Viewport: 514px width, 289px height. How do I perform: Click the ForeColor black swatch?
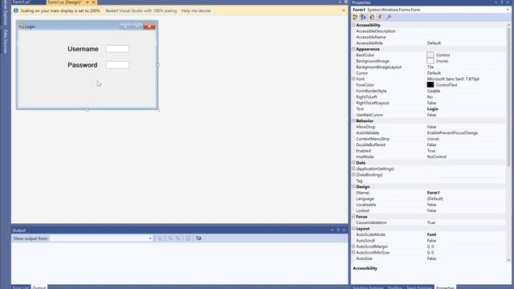pyautogui.click(x=430, y=85)
